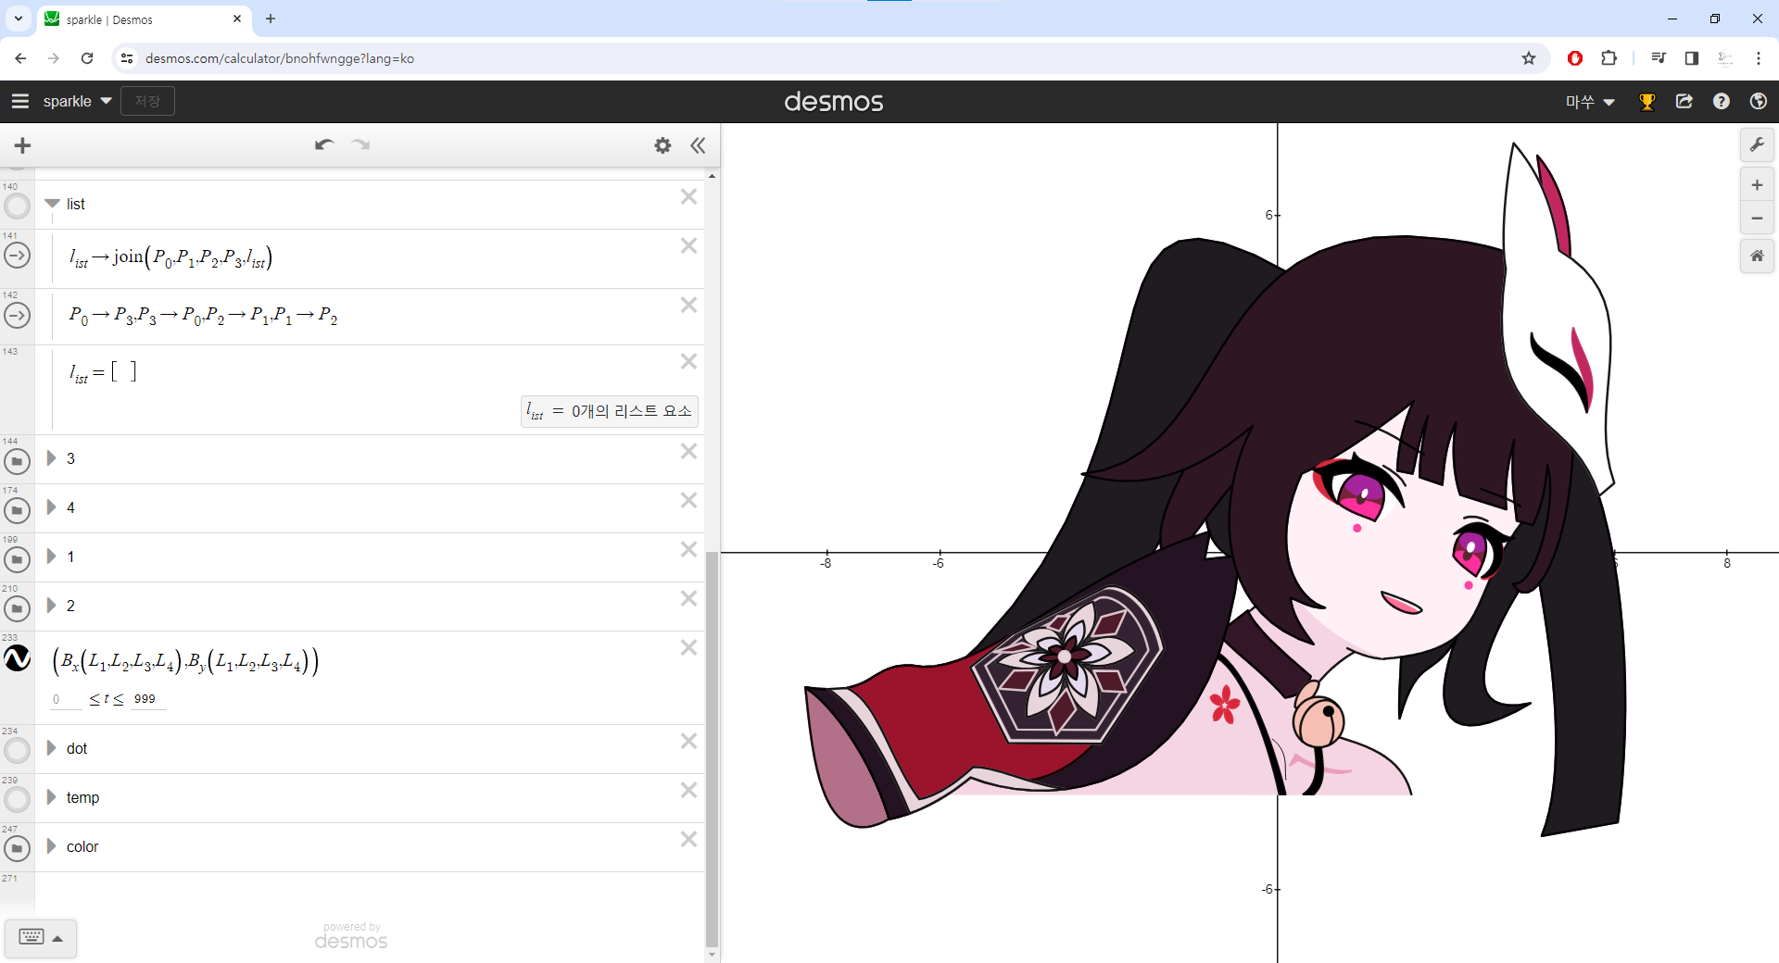Share the sparkle graph
The height and width of the screenshot is (963, 1779).
(x=1684, y=101)
